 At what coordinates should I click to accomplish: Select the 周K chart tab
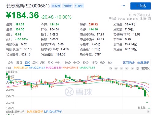click(x=35, y=63)
